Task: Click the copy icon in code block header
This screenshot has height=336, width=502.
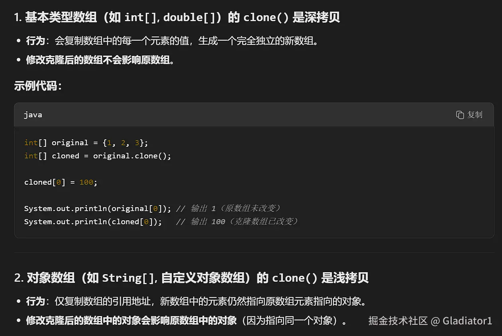Action: [x=460, y=115]
